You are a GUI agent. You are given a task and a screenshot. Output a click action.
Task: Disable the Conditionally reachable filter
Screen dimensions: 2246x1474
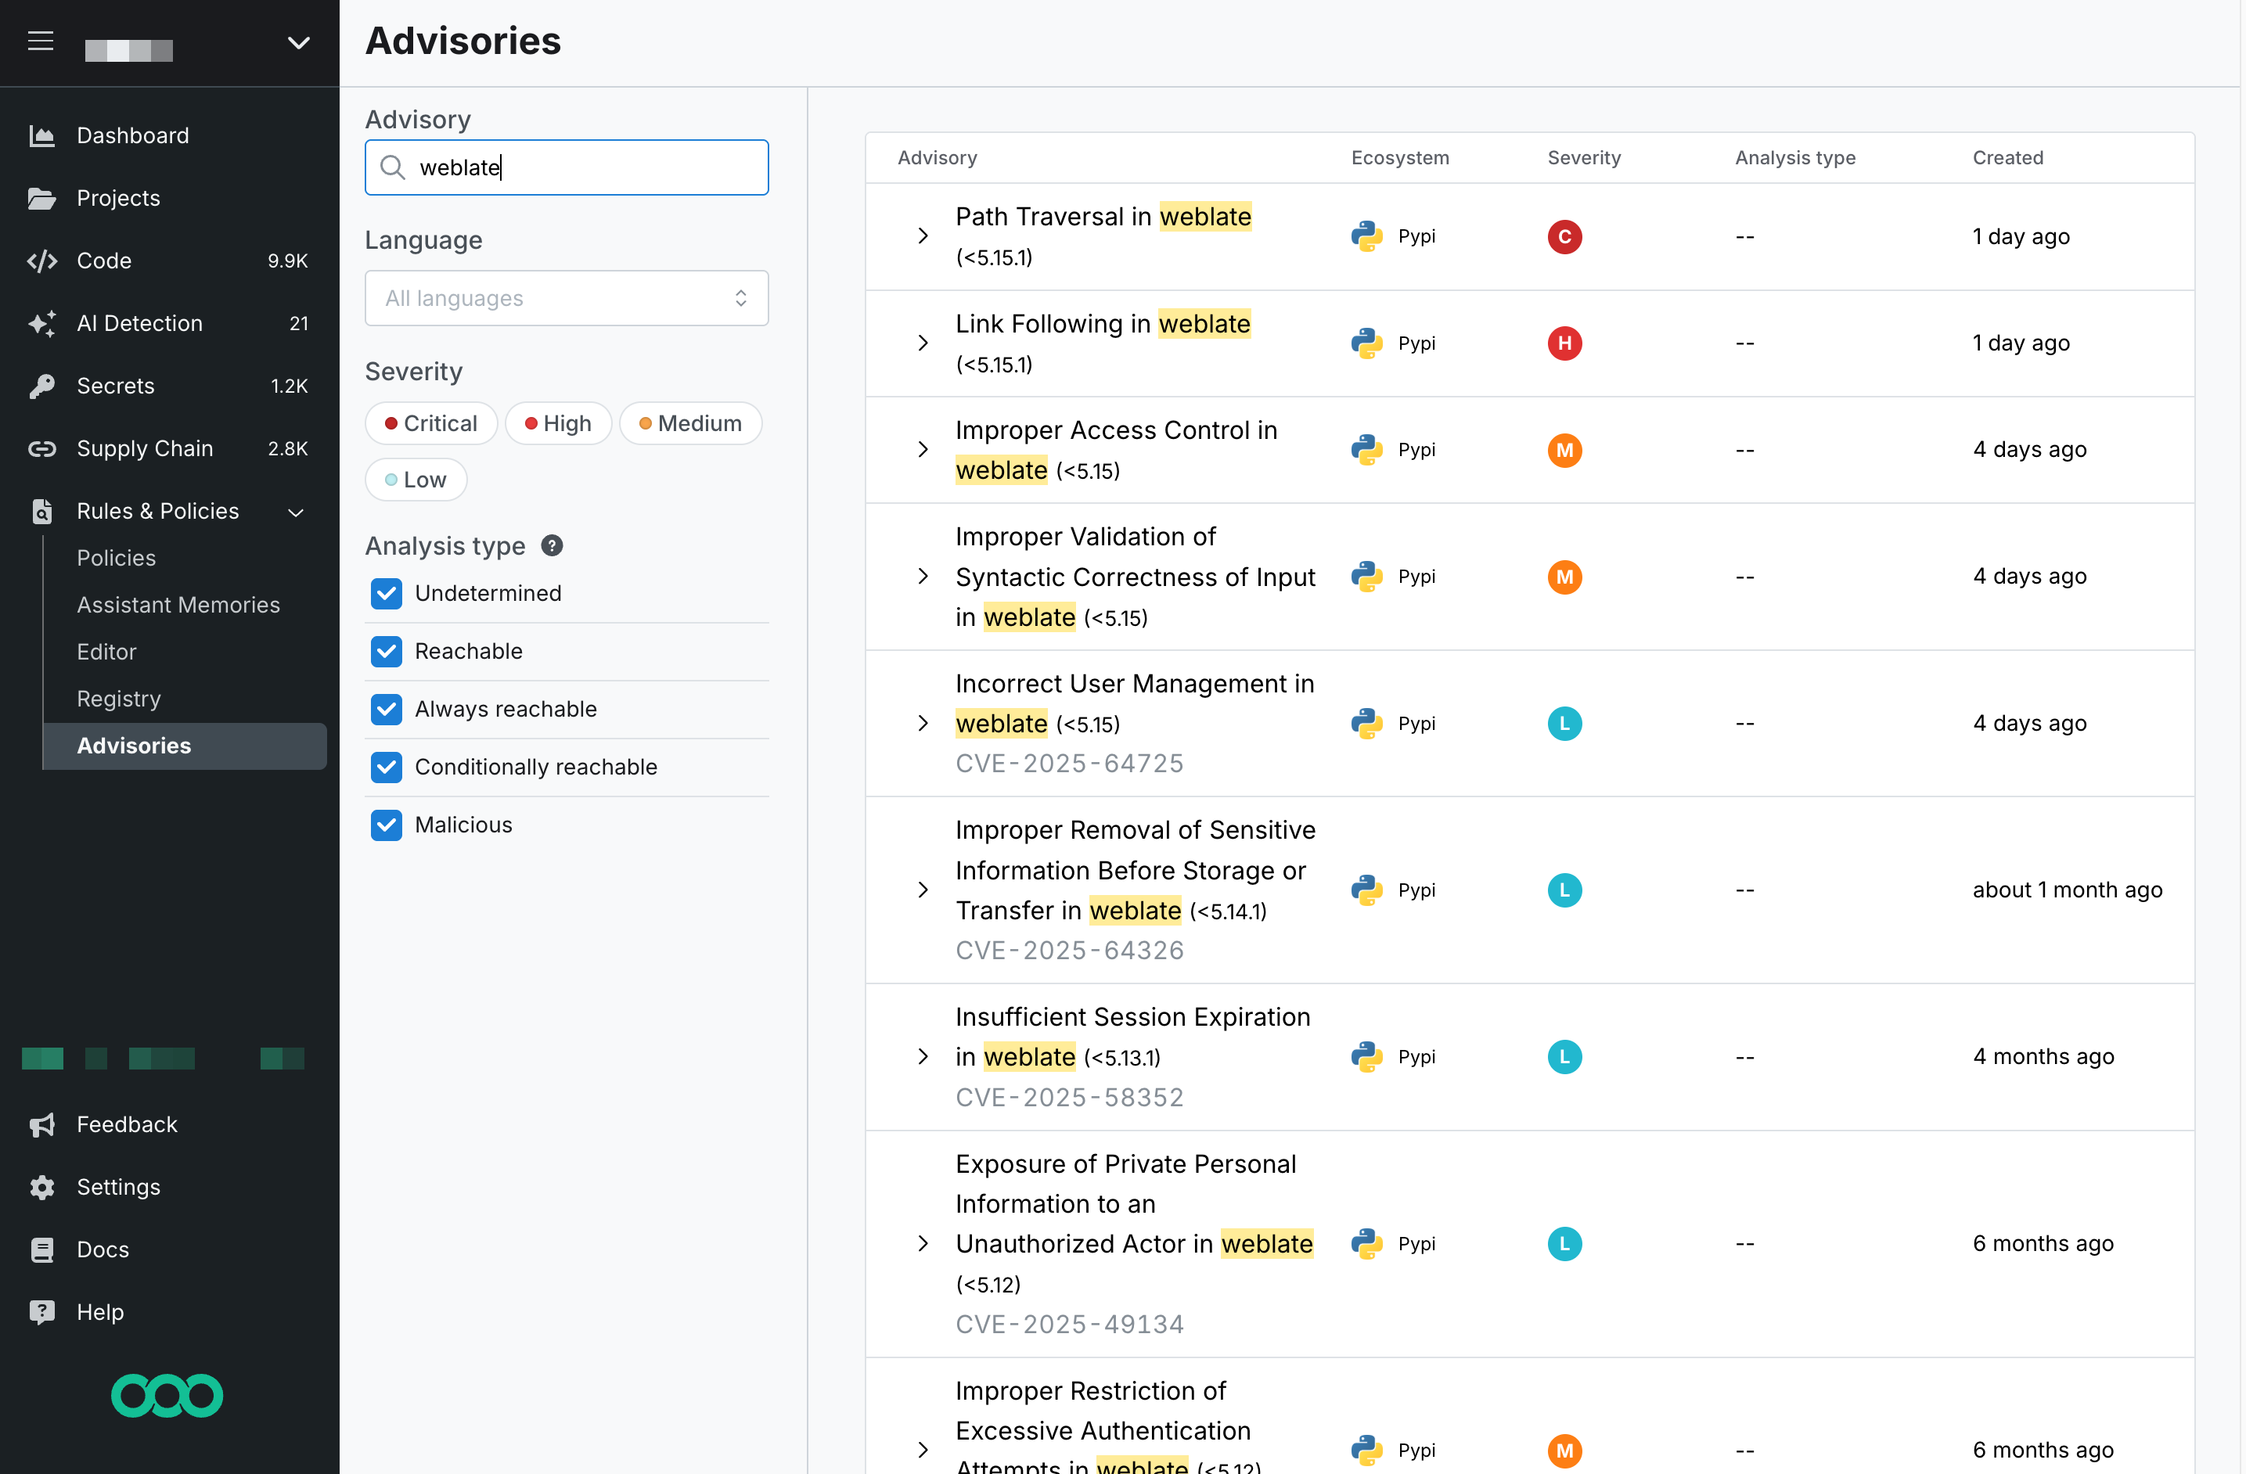click(x=386, y=768)
